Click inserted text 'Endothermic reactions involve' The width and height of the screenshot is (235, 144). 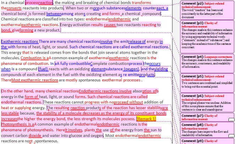click(x=105, y=91)
